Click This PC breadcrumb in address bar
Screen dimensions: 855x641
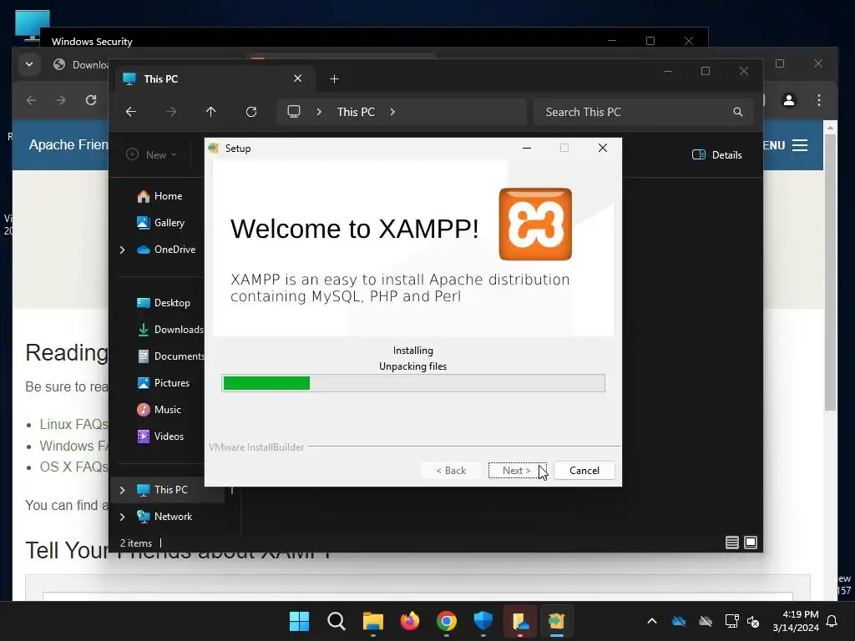pos(356,112)
